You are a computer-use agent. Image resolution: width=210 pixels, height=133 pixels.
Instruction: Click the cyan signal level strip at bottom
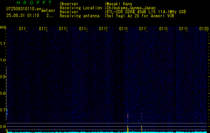[107, 132]
